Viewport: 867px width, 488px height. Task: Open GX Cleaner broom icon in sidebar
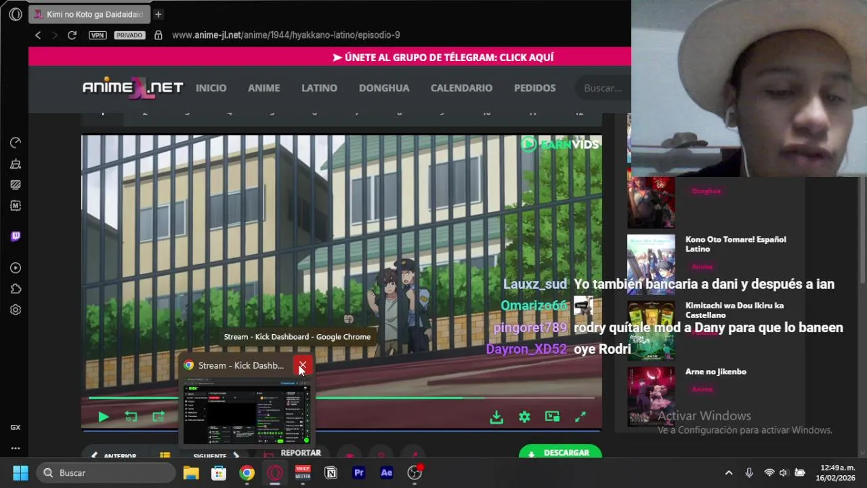(x=16, y=163)
